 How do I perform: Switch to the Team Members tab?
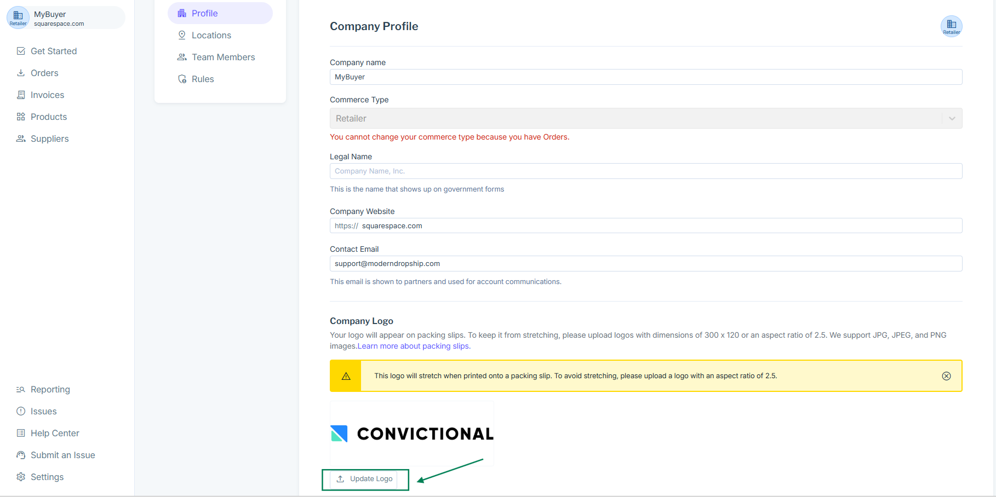coord(223,57)
